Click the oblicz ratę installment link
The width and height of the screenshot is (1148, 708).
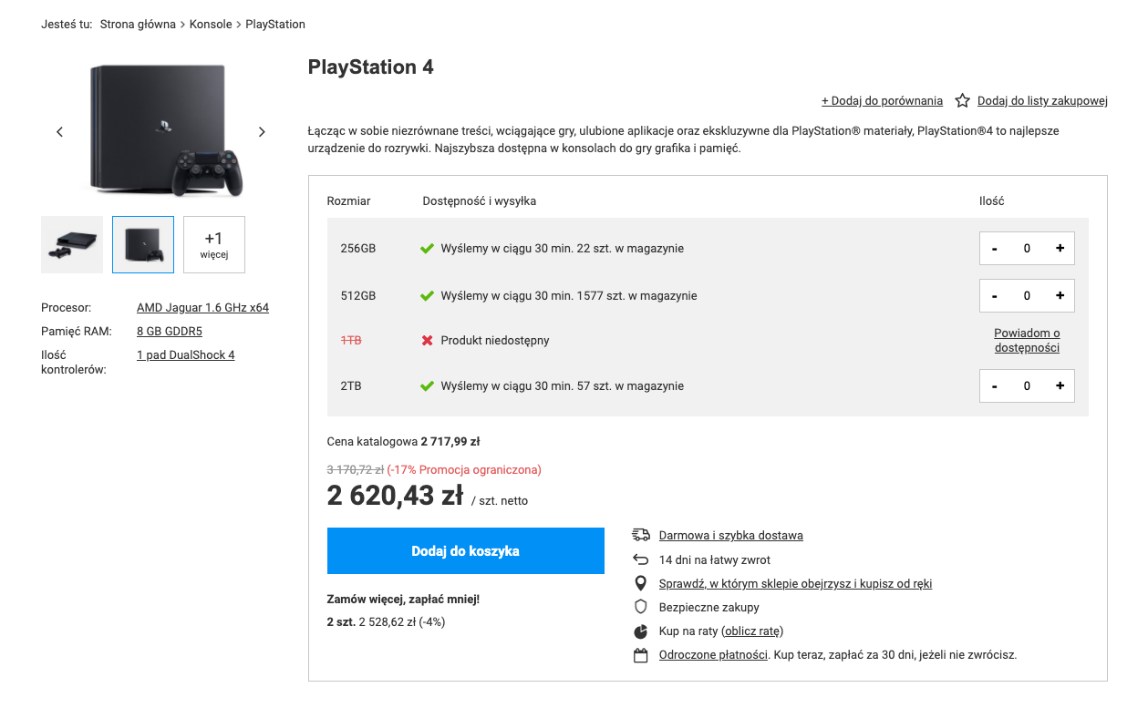coord(752,631)
